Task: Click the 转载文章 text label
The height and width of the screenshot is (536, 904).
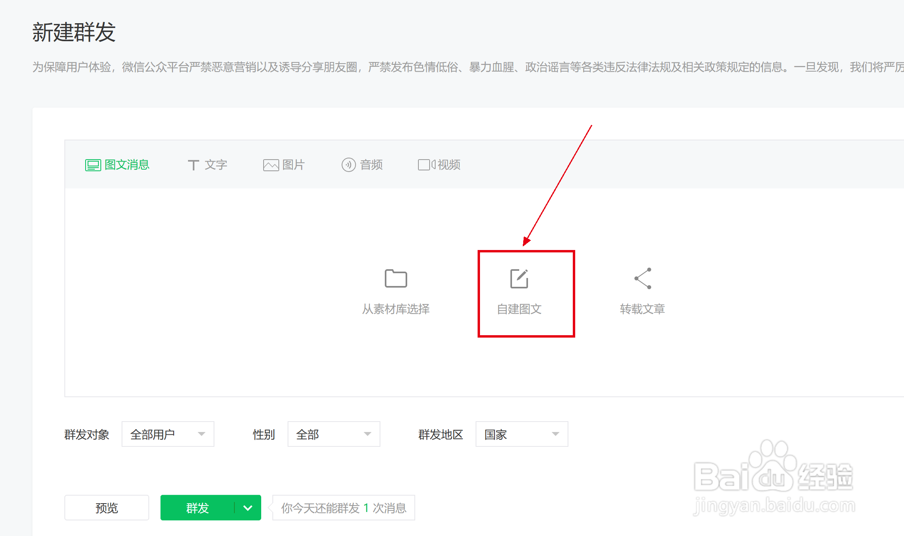Action: [642, 309]
